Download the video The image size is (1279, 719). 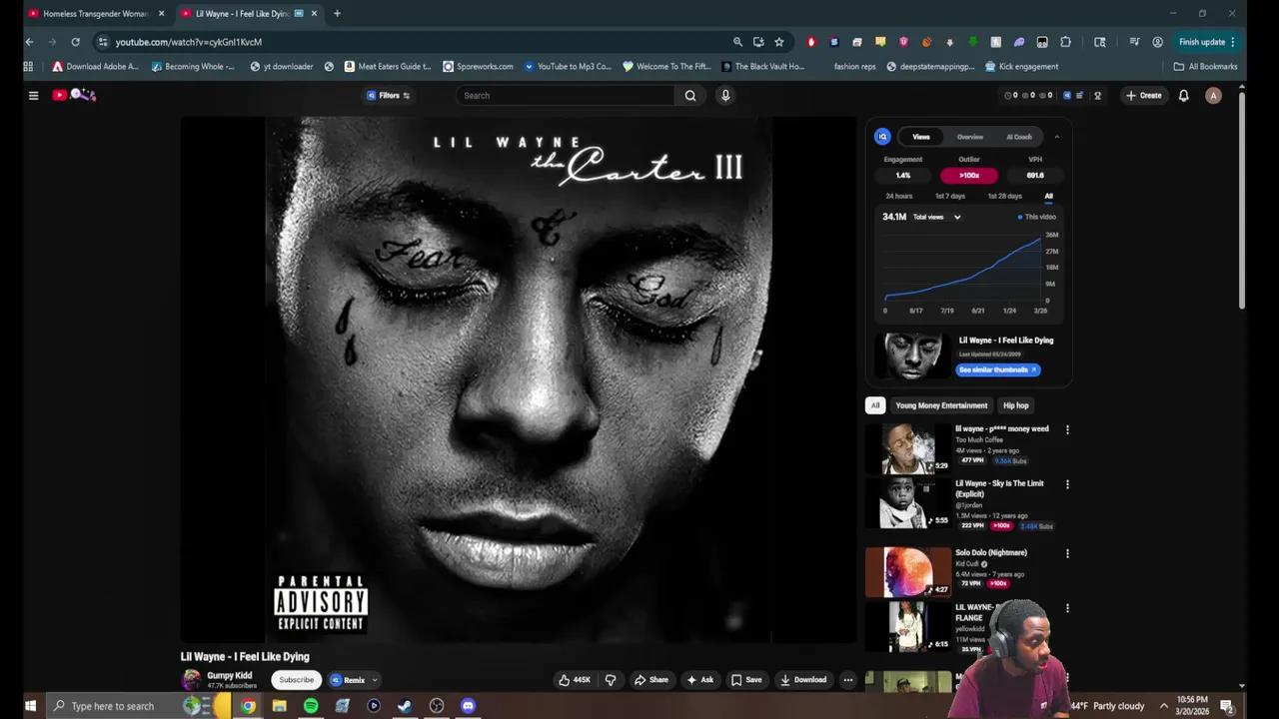tap(803, 680)
